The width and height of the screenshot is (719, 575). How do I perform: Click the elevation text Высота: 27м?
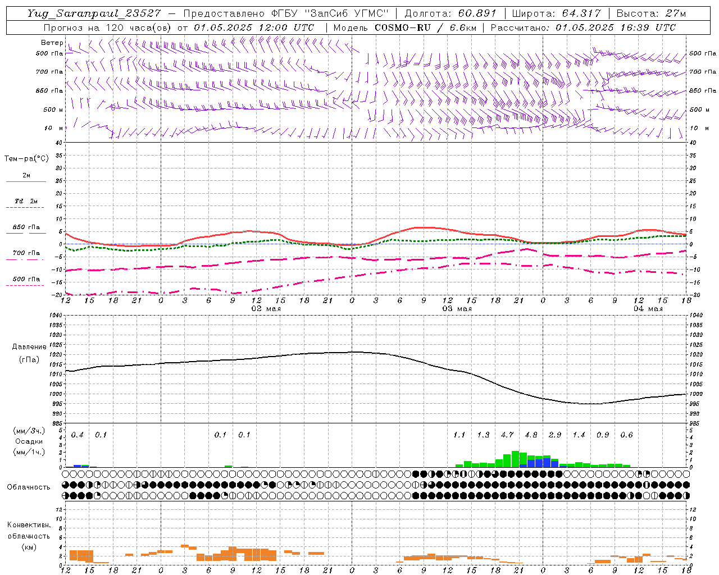651,13
